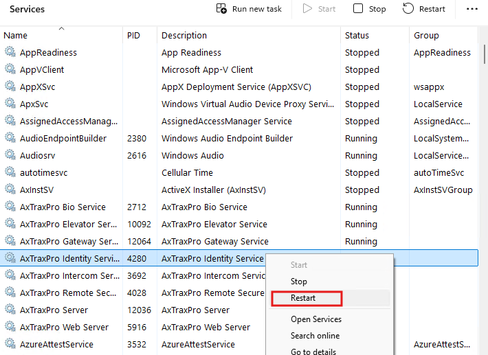This screenshot has height=355, width=488.
Task: Click Search online in context menu
Action: (315, 336)
